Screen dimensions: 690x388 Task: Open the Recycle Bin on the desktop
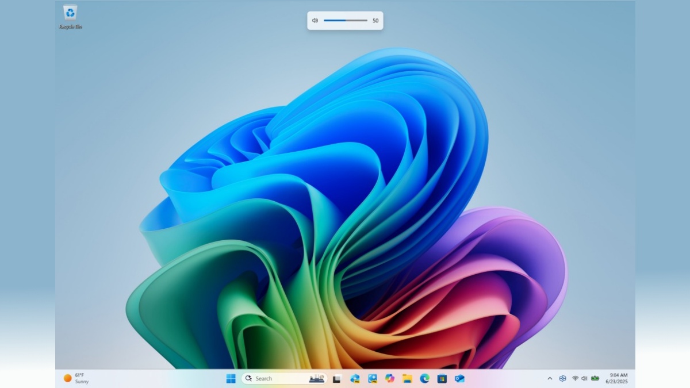71,14
